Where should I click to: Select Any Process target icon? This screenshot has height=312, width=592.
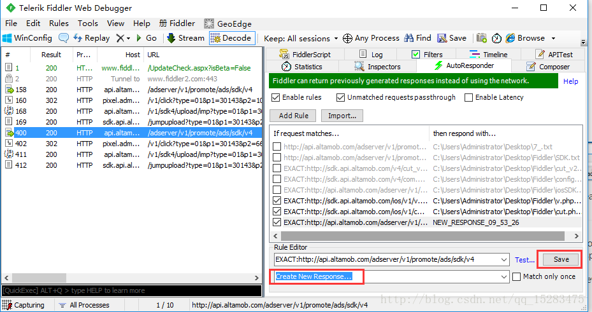coord(347,38)
